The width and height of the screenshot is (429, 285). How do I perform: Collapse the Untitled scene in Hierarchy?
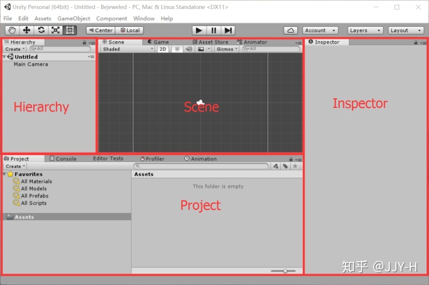[4, 57]
